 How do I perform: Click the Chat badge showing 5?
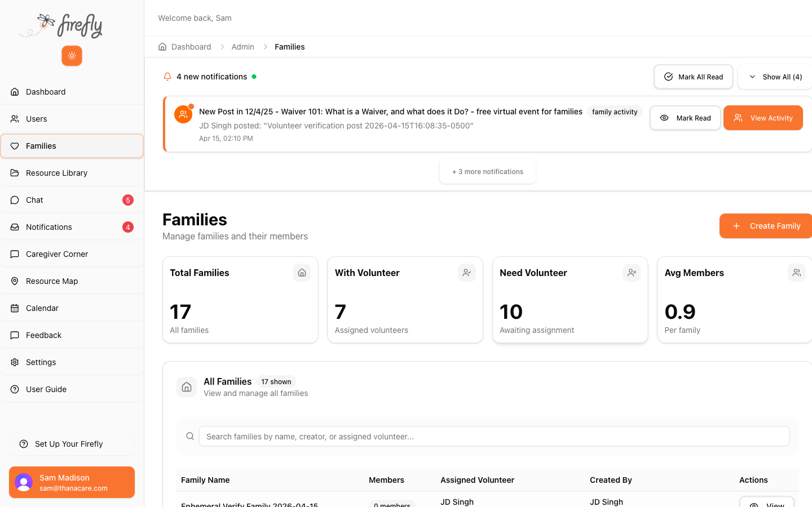click(x=128, y=200)
